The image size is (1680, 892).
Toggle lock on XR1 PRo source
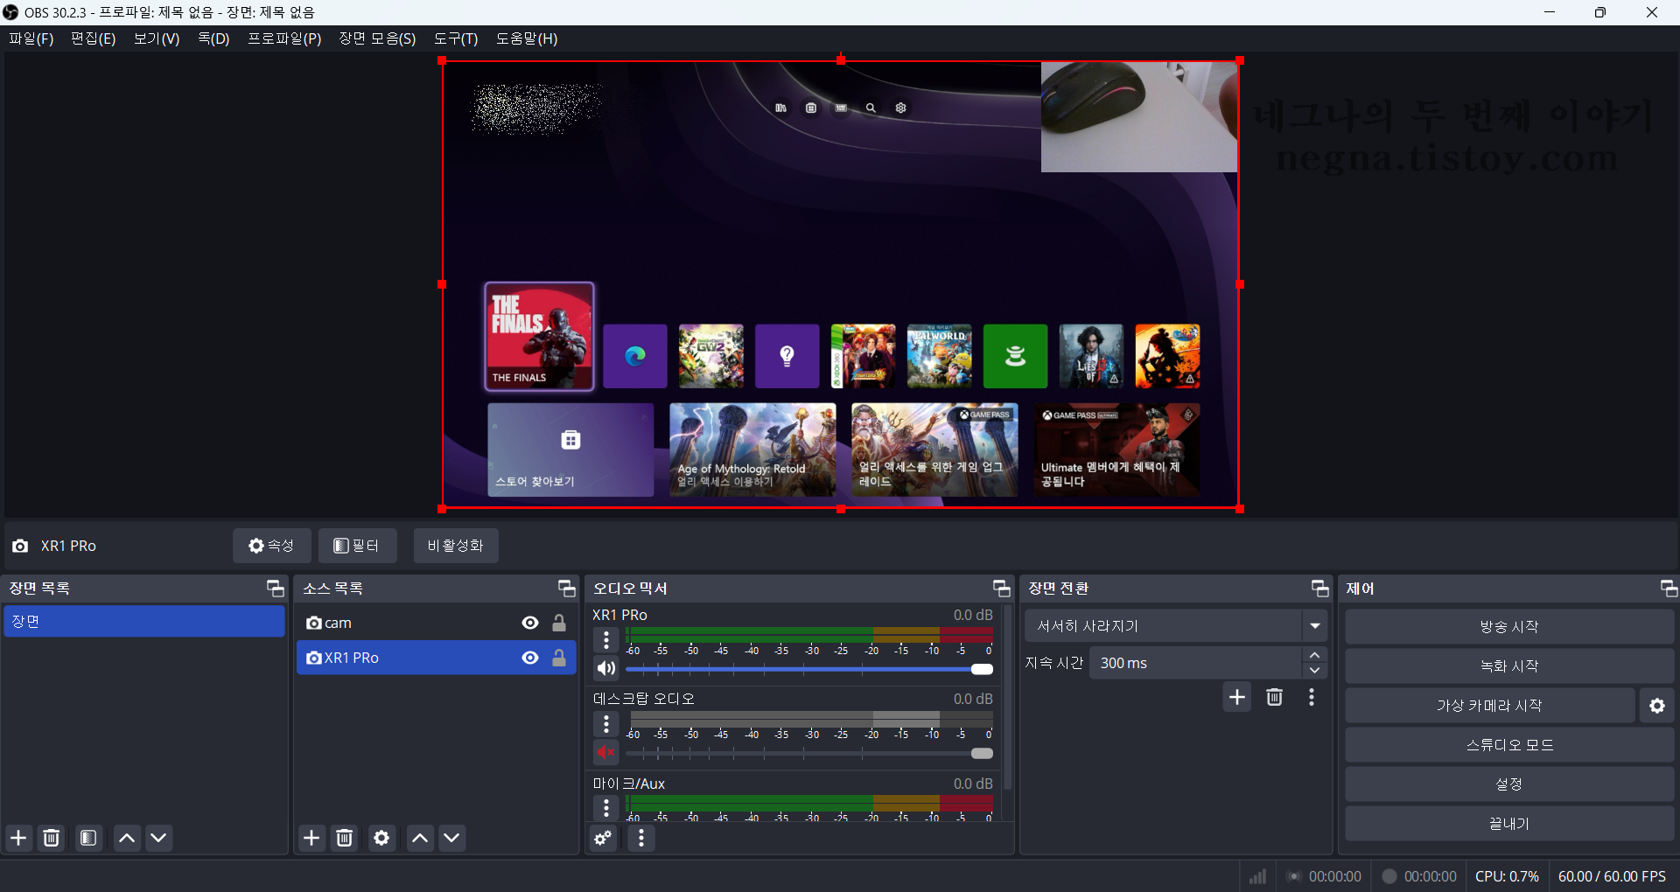[559, 658]
